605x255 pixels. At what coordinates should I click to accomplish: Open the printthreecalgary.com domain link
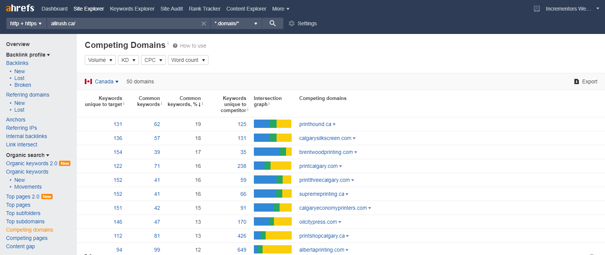pos(324,180)
